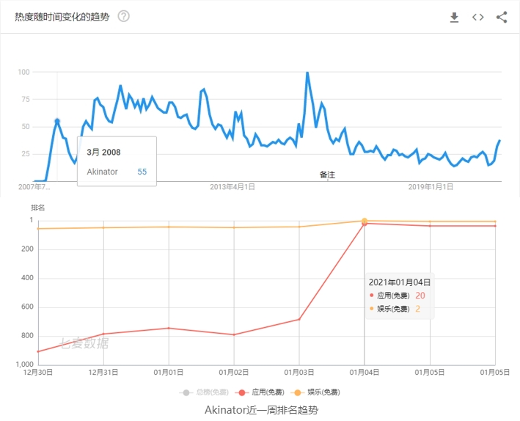Screen dimensions: 520x421
Task: Click the 01月02日 date axis label
Action: click(234, 373)
